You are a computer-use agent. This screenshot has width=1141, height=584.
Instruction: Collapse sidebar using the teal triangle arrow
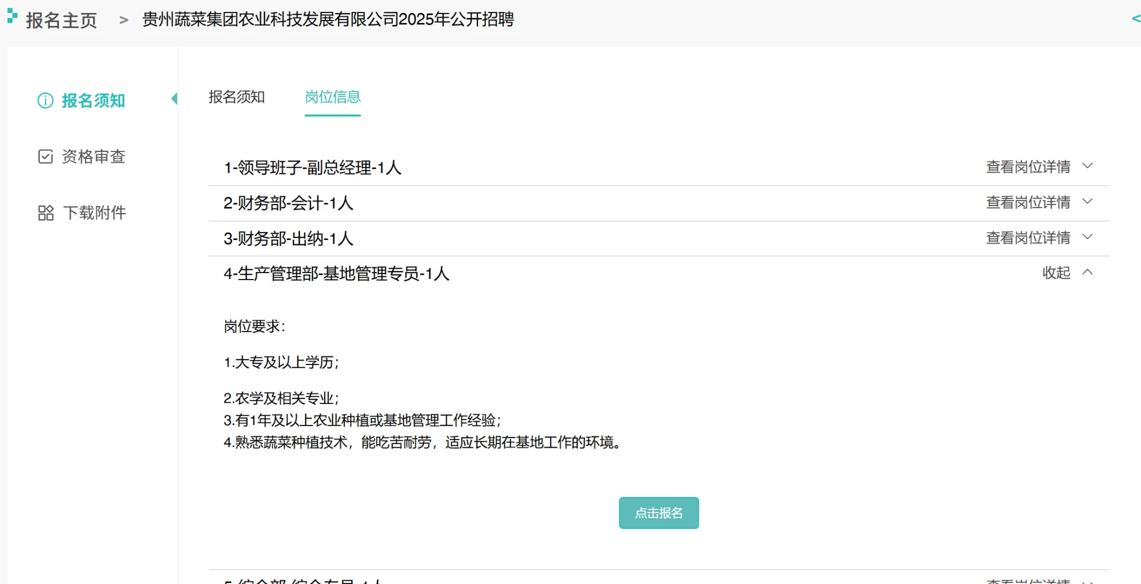coord(174,98)
